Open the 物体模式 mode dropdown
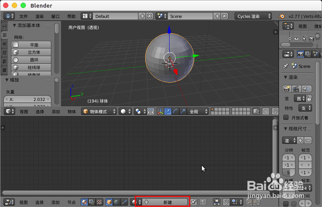The height and width of the screenshot is (207, 322). [x=99, y=111]
